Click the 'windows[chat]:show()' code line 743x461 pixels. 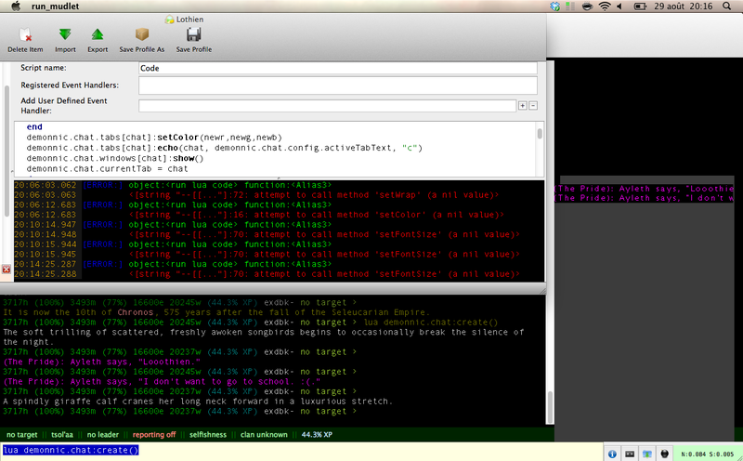(114, 158)
